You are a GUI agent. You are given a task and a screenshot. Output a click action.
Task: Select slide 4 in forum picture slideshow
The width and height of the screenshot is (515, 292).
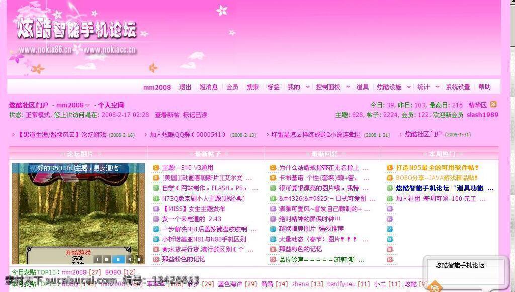point(130,259)
